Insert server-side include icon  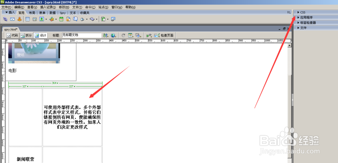point(68,19)
